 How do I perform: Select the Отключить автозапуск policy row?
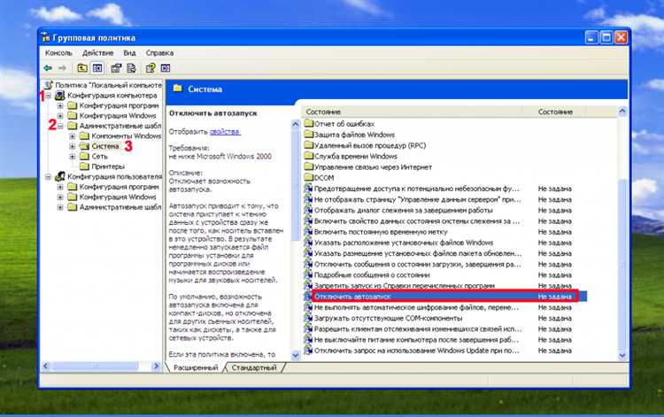pyautogui.click(x=444, y=297)
